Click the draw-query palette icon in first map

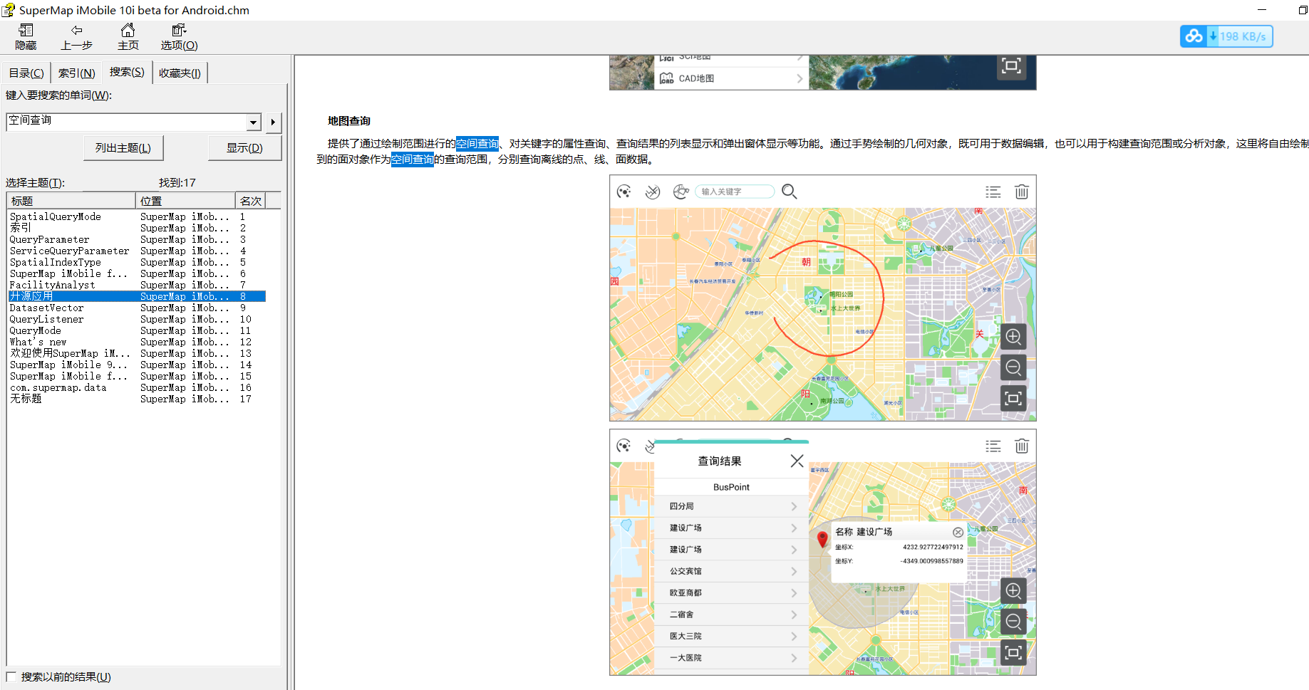(x=624, y=192)
